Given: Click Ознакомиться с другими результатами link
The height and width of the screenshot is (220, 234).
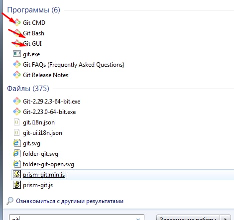Looking at the screenshot, I should tap(70, 201).
